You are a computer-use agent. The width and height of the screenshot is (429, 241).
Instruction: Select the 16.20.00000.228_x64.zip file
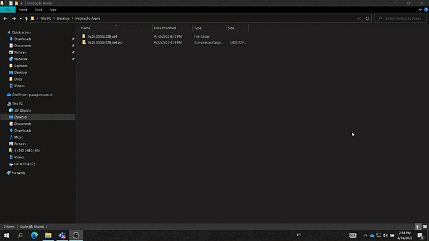(x=105, y=43)
